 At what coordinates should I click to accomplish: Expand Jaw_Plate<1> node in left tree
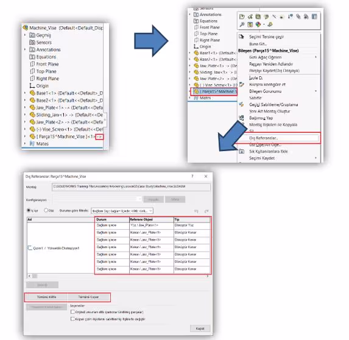pos(25,107)
